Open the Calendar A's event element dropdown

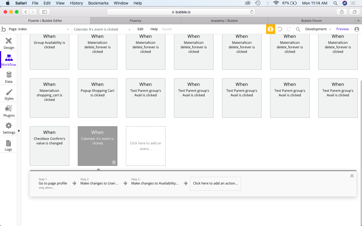(x=102, y=29)
